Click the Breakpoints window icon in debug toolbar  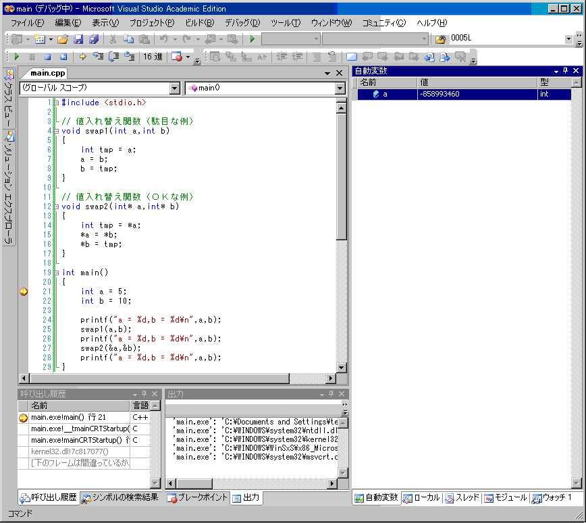[x=176, y=57]
